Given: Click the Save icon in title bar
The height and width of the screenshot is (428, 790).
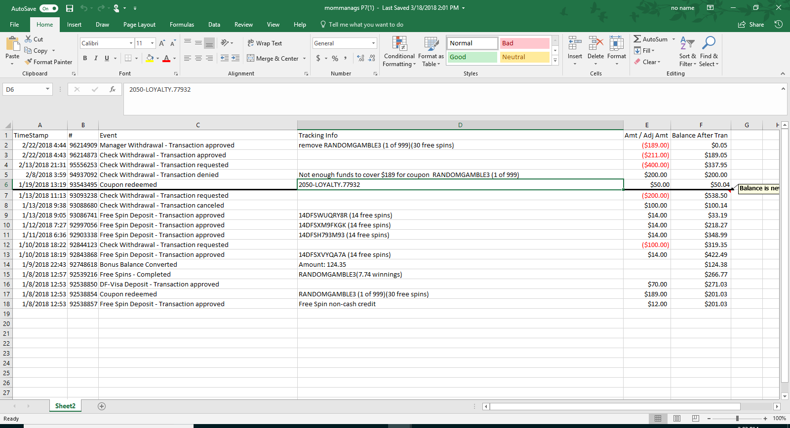Looking at the screenshot, I should pos(70,8).
